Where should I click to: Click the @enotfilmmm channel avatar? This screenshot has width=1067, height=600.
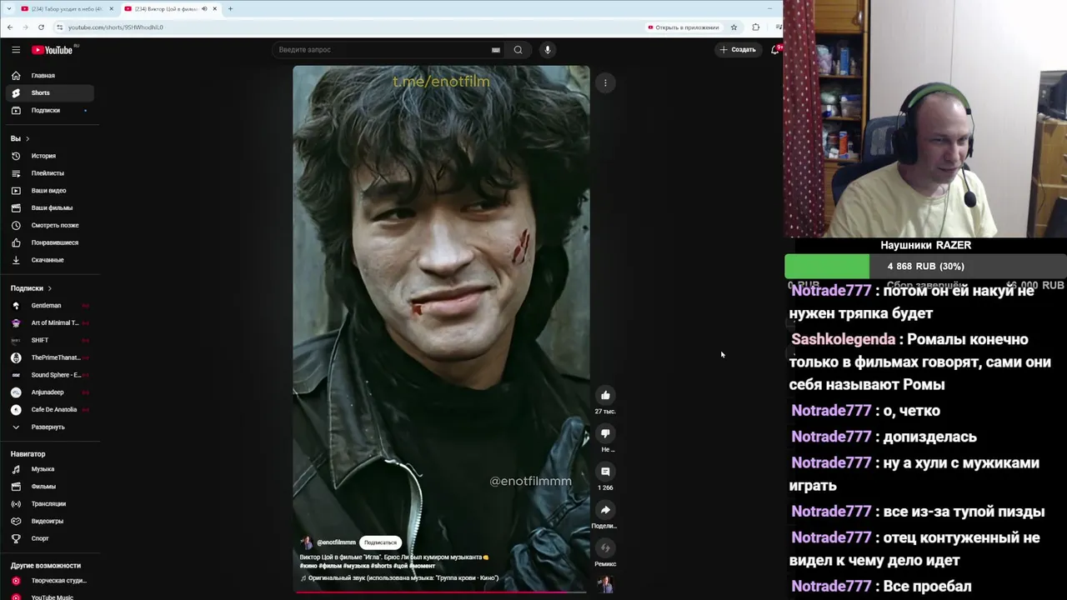click(307, 542)
